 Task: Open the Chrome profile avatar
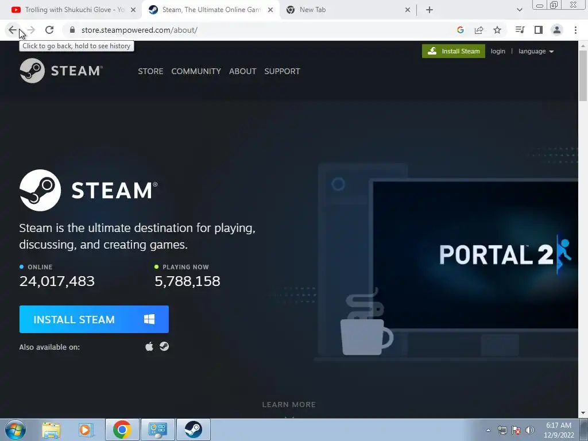click(x=557, y=30)
